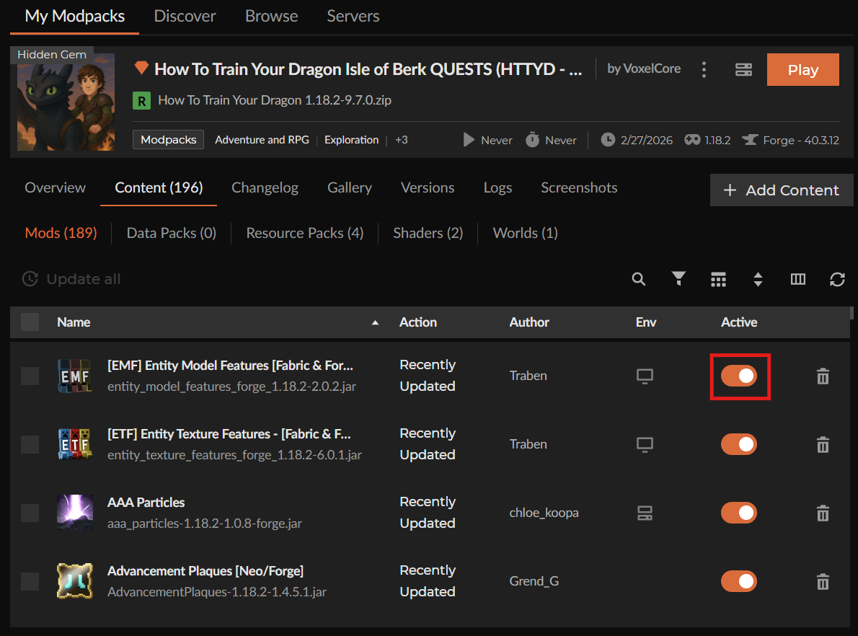This screenshot has height=636, width=858.
Task: Click the green R release badge
Action: 141,101
